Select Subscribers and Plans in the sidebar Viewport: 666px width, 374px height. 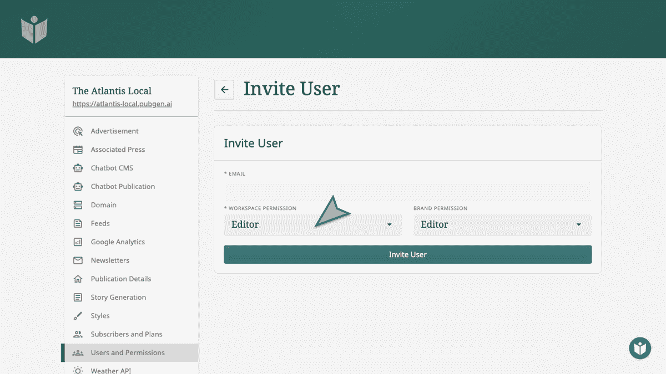pos(126,334)
